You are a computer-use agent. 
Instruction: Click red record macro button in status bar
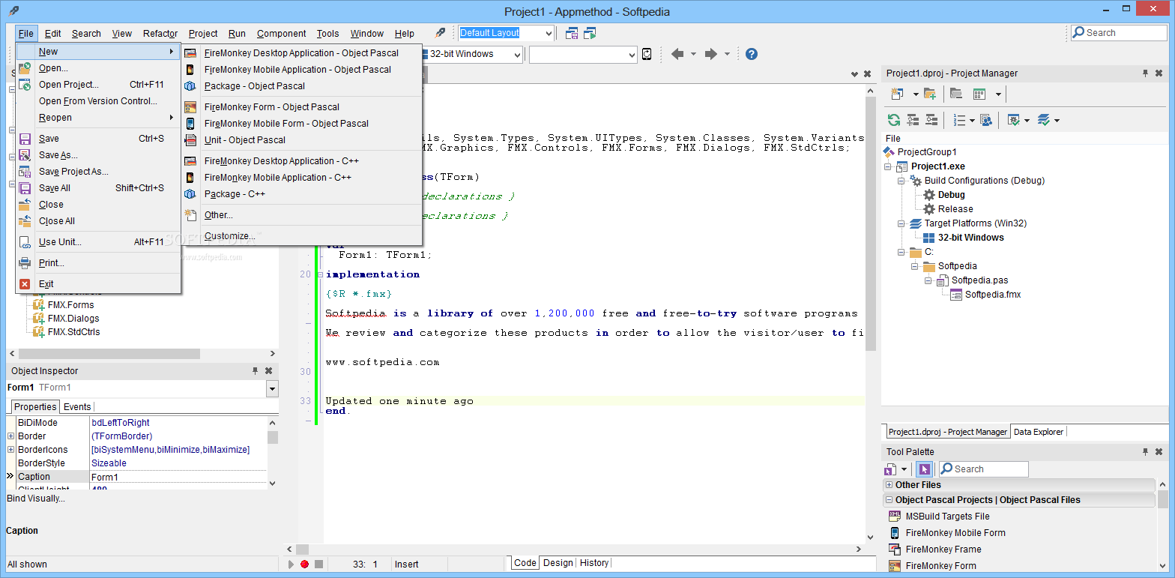tap(304, 565)
